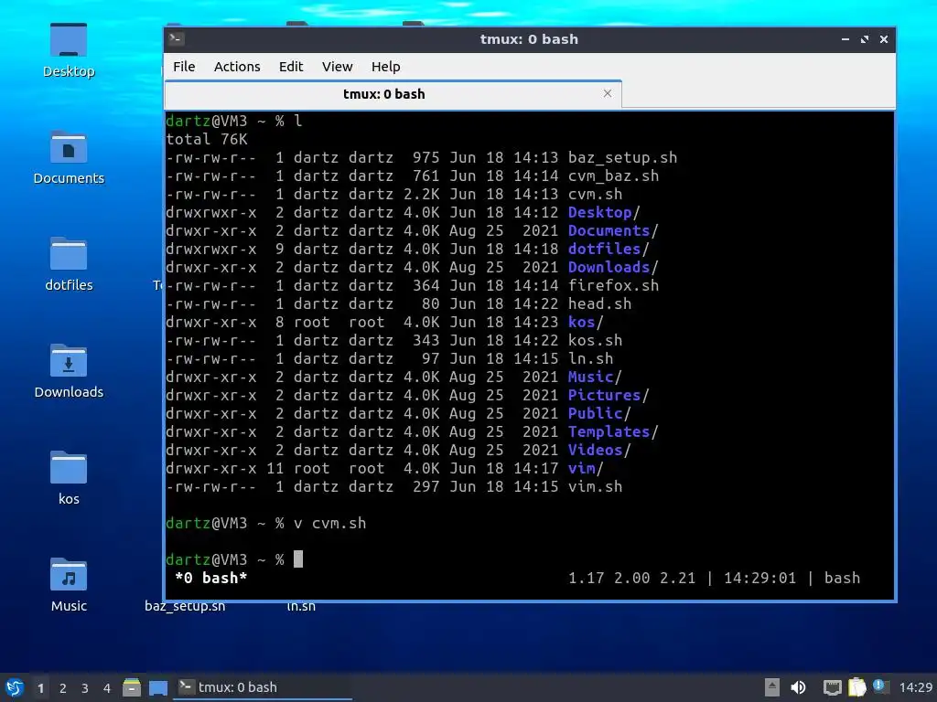This screenshot has width=937, height=702.
Task: Switch to workspace 4
Action: (x=107, y=687)
